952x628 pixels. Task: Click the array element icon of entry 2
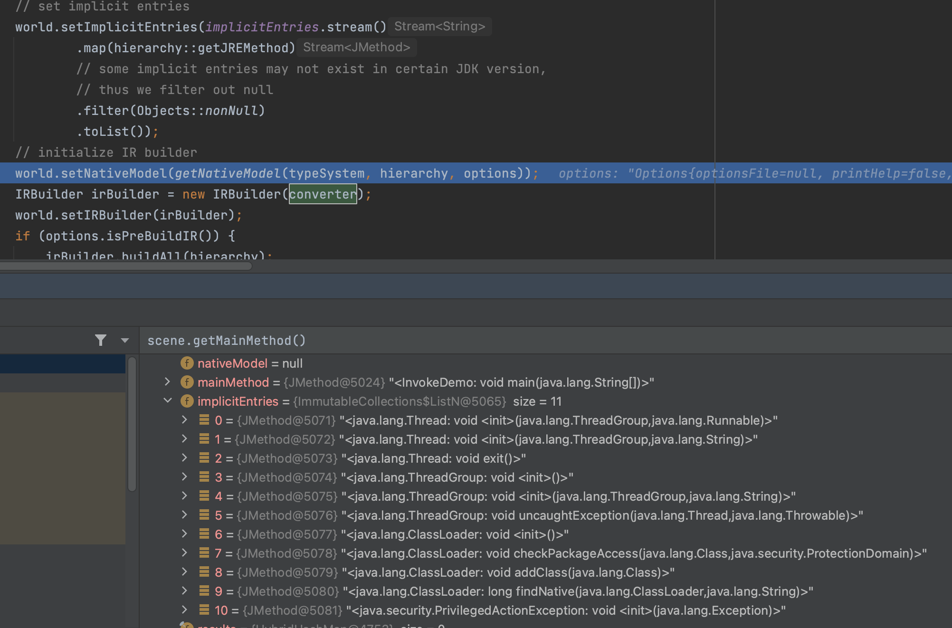(x=204, y=458)
